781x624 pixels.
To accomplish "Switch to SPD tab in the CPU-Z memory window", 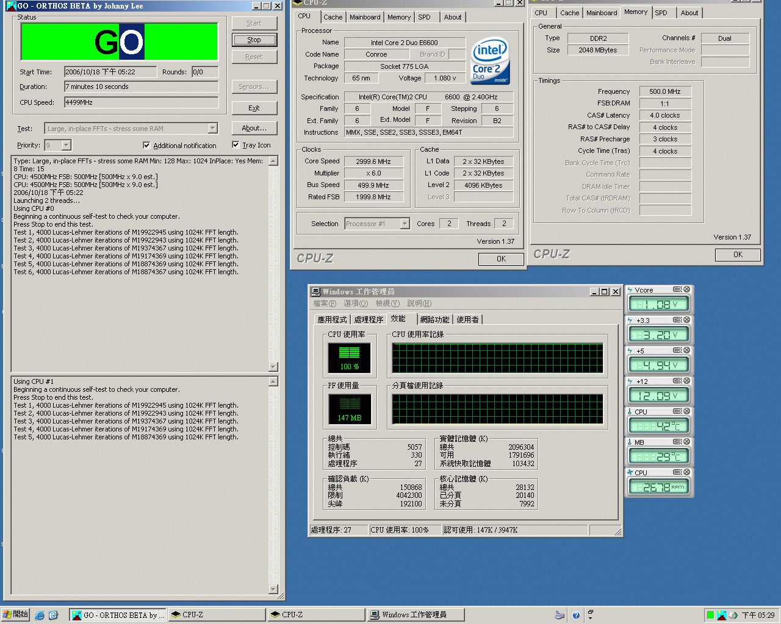I will (661, 13).
